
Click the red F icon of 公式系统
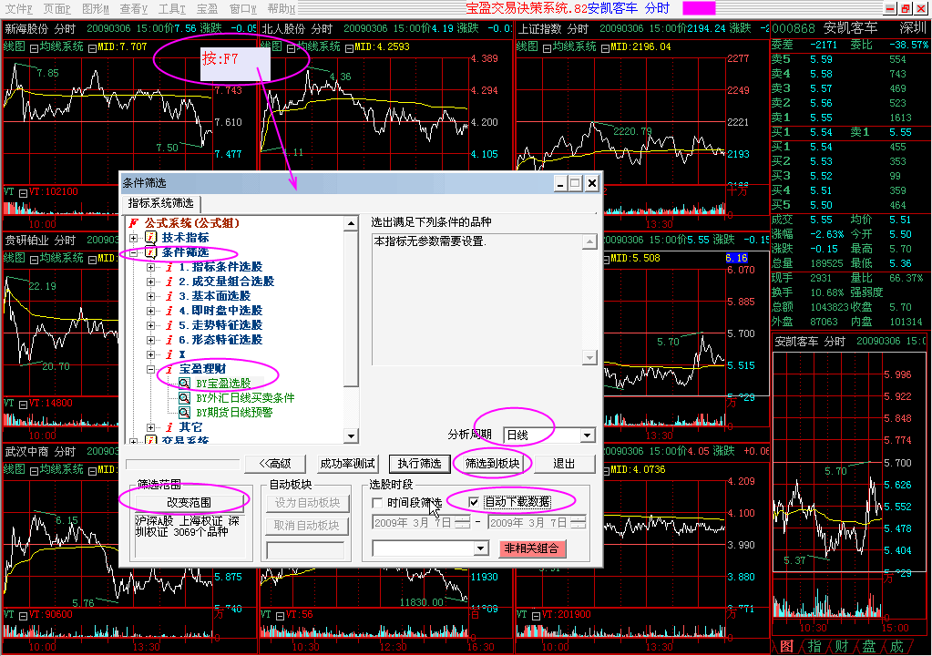134,223
